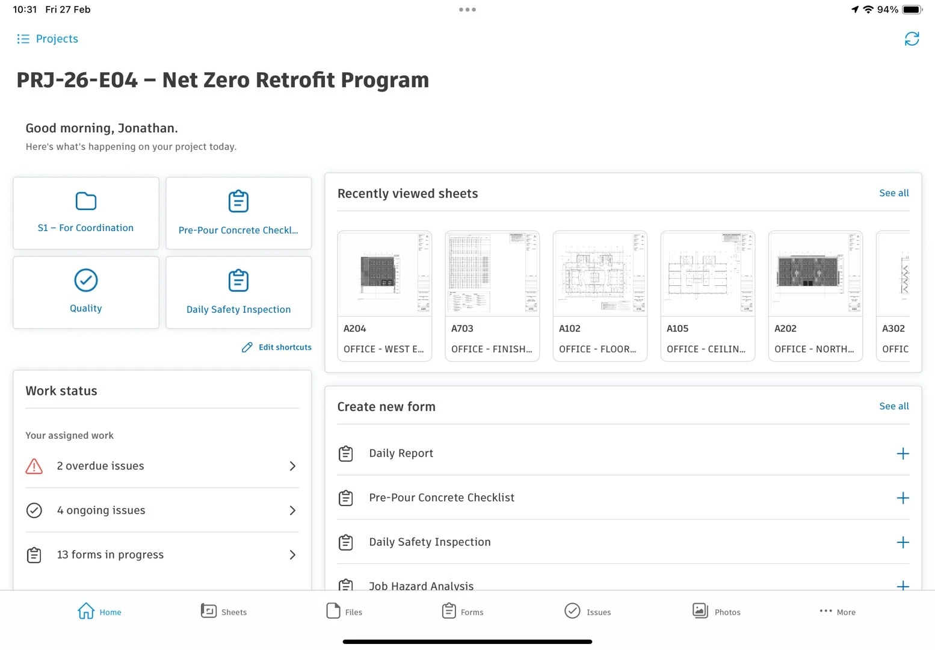935x650 pixels.
Task: Click Edit shortcuts link
Action: (x=277, y=347)
